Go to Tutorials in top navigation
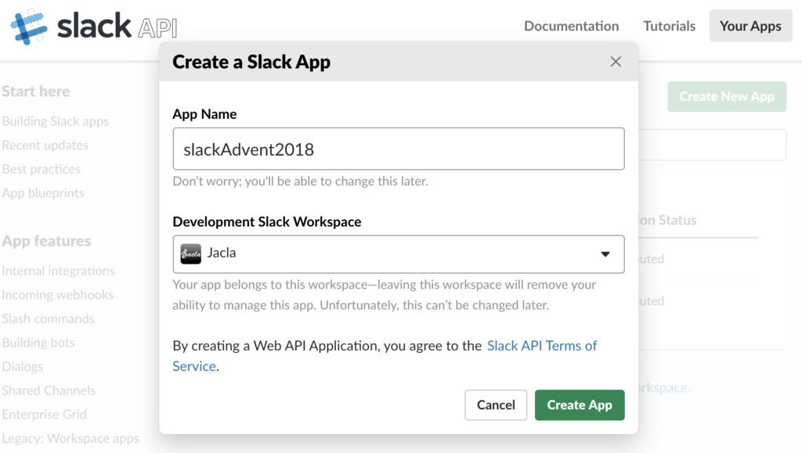802x453 pixels. coord(669,26)
